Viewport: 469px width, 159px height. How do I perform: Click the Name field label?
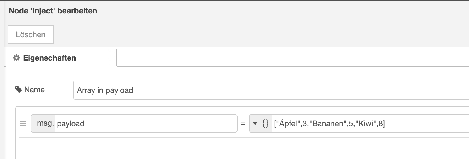click(34, 90)
